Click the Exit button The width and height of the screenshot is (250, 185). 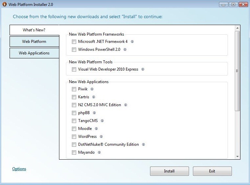(x=212, y=171)
